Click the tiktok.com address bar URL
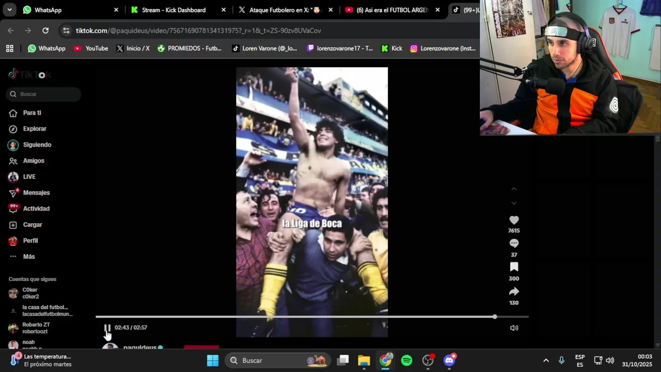The height and width of the screenshot is (372, 661). click(198, 30)
